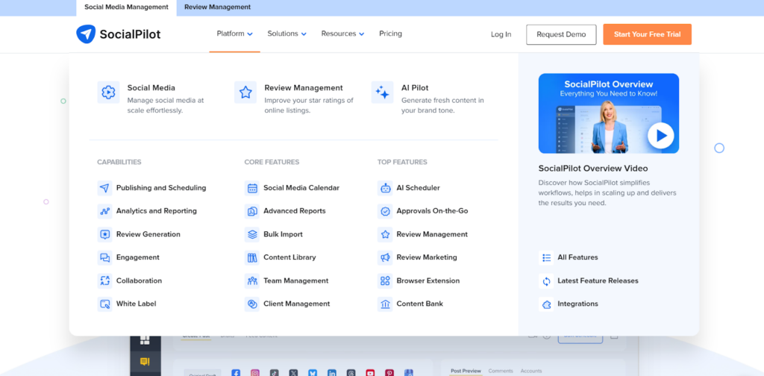764x376 pixels.
Task: Click the Bulk Import layers icon
Action: pyautogui.click(x=252, y=234)
